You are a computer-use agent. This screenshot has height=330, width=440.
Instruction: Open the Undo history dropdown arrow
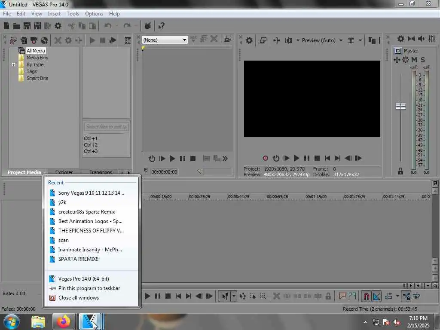click(117, 26)
